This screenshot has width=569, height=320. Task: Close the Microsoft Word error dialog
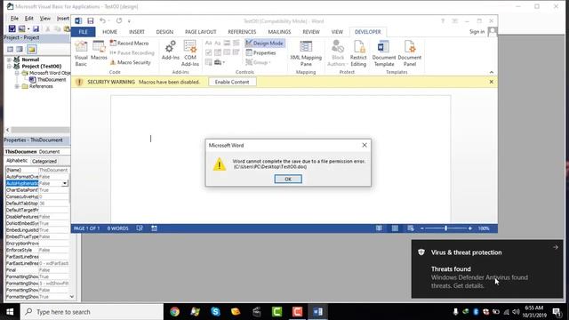click(365, 145)
